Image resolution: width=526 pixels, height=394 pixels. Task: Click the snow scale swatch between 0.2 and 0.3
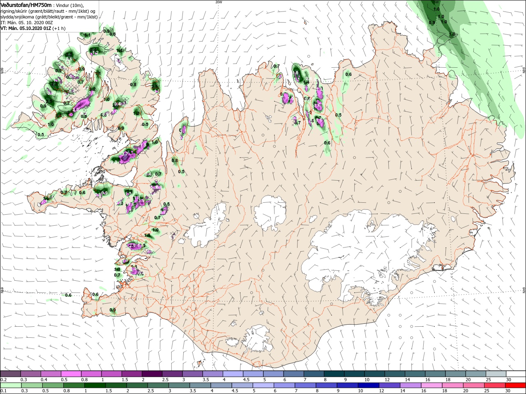[10, 374]
